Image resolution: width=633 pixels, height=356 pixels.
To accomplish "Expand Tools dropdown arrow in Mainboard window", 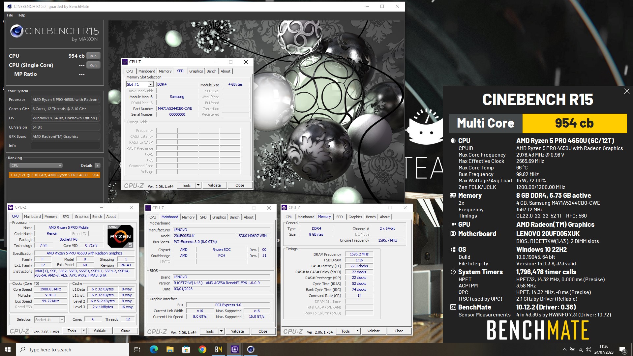I will click(x=222, y=331).
